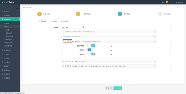Click the 保留策略 section title link
The height and width of the screenshot is (94, 186).
[68, 61]
